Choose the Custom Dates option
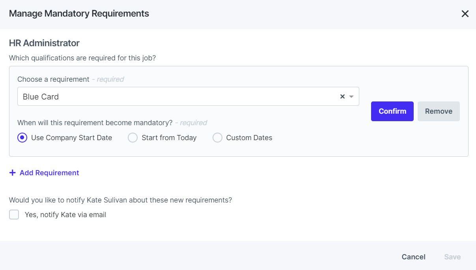This screenshot has height=270, width=476. (x=217, y=137)
